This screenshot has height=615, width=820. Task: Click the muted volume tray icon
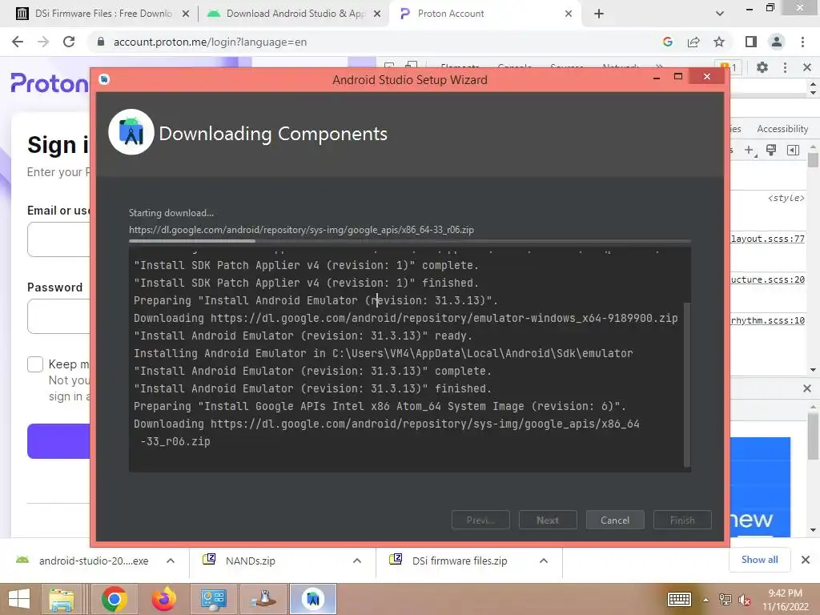tap(745, 600)
